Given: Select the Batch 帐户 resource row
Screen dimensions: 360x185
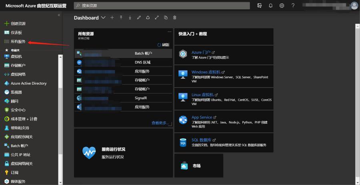Looking at the screenshot, I should tap(123, 54).
